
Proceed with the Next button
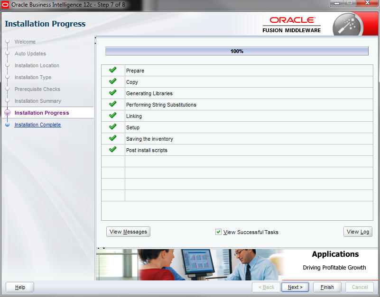(295, 287)
